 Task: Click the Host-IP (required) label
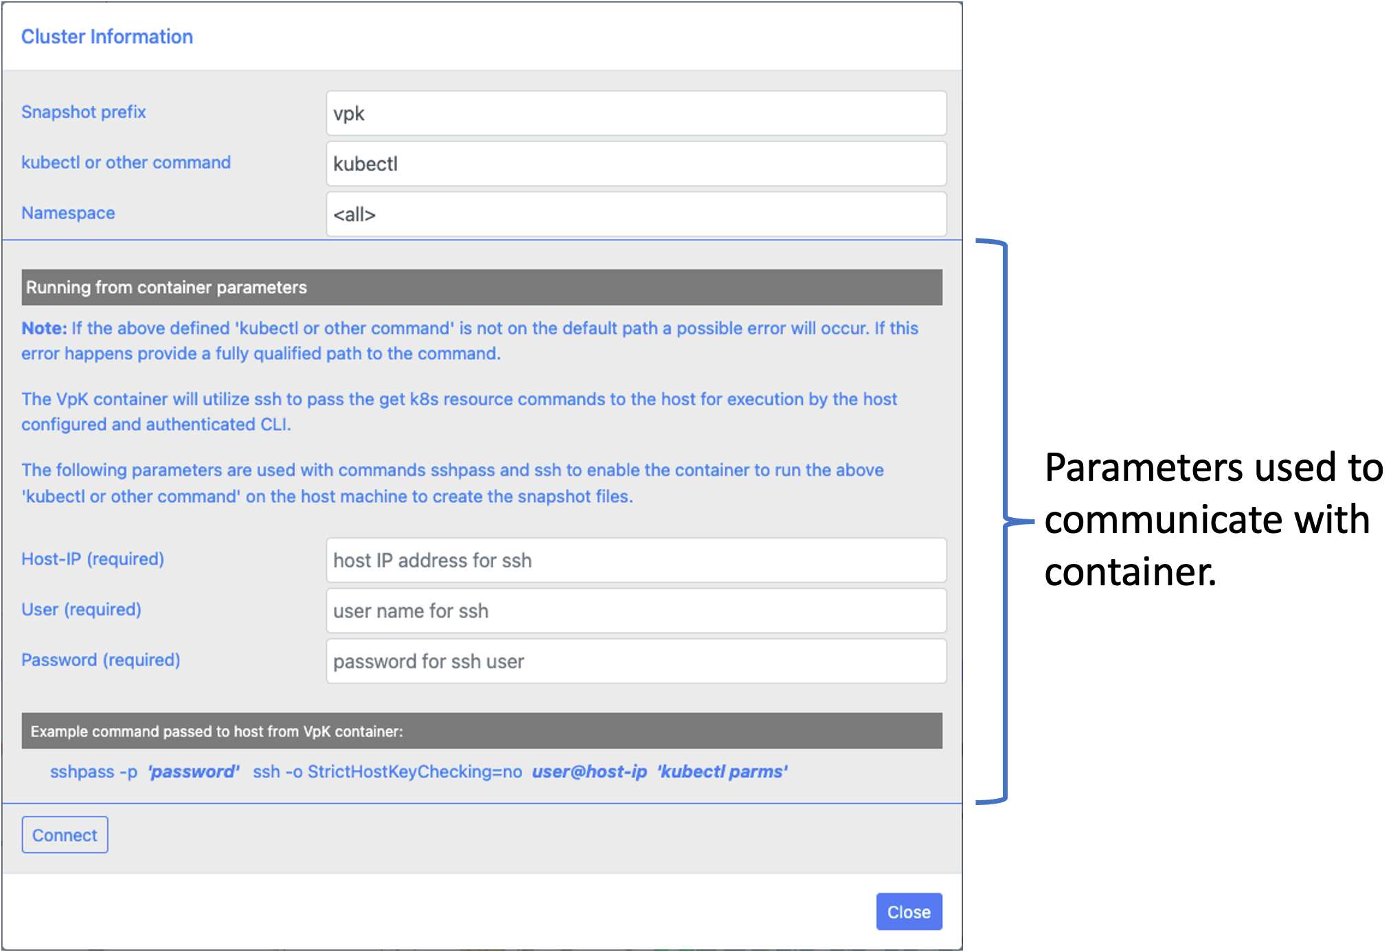93,559
